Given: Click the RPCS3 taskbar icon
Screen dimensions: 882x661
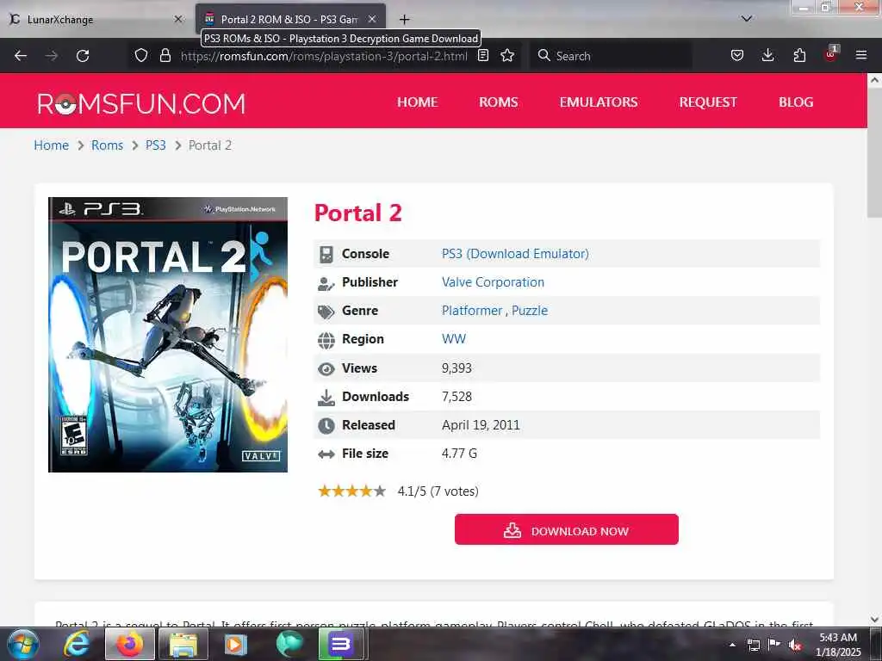Looking at the screenshot, I should tap(341, 644).
